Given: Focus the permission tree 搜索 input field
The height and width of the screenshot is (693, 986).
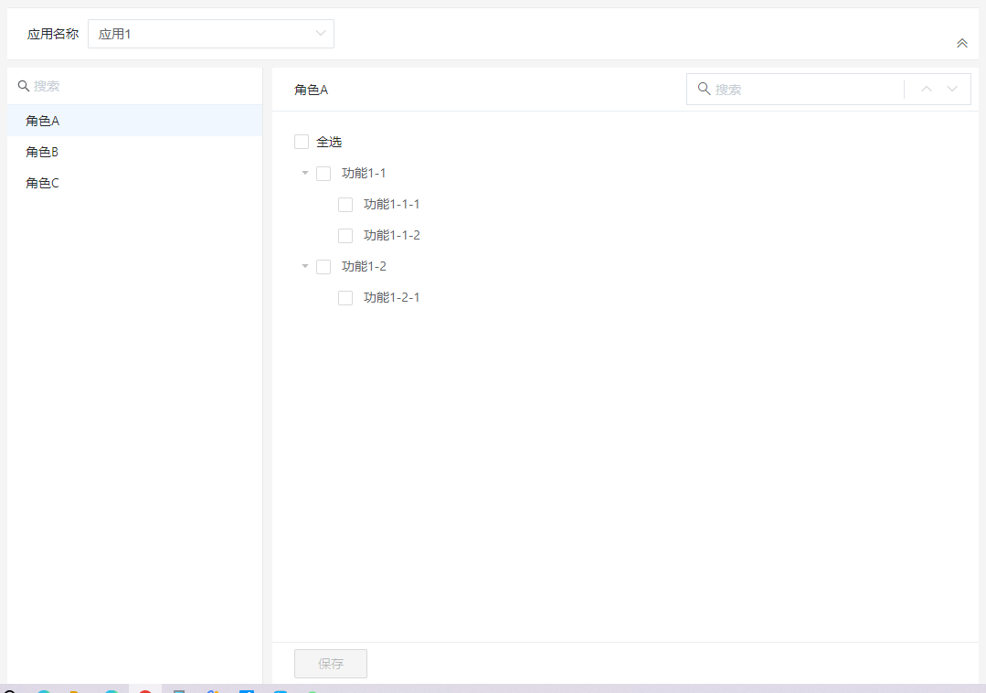Looking at the screenshot, I should [804, 90].
